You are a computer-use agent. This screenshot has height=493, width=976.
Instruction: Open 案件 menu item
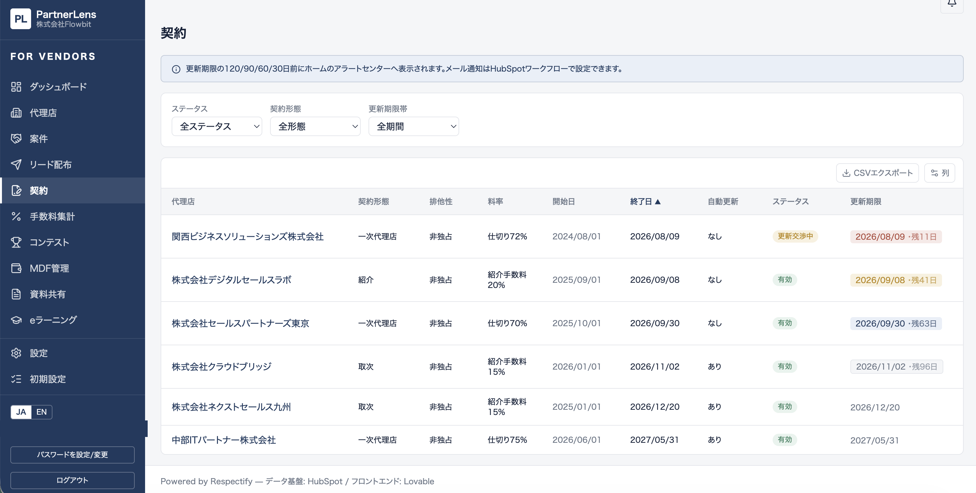click(72, 139)
